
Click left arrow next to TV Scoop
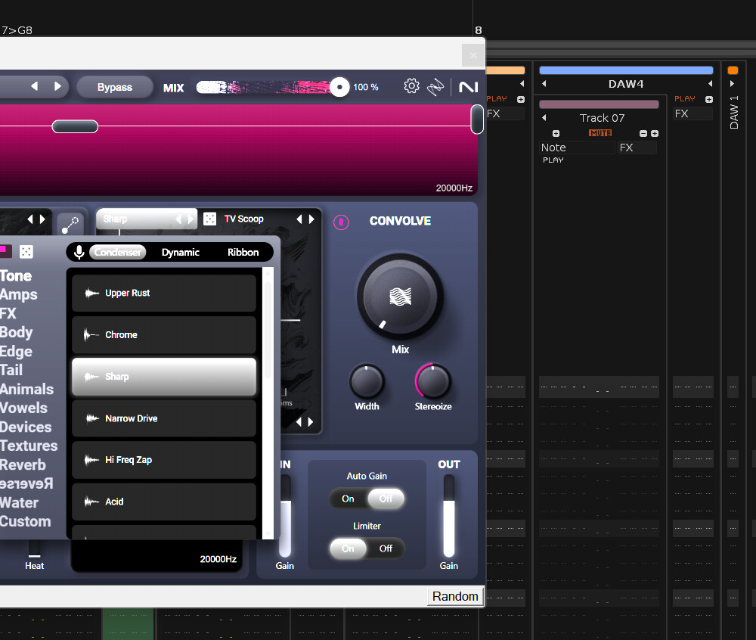(x=299, y=219)
